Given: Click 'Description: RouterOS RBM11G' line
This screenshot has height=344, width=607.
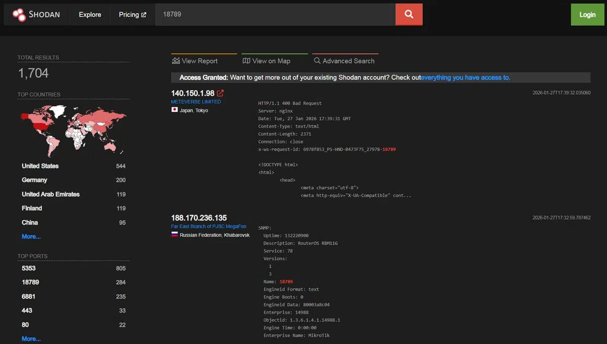Looking at the screenshot, I should point(300,243).
